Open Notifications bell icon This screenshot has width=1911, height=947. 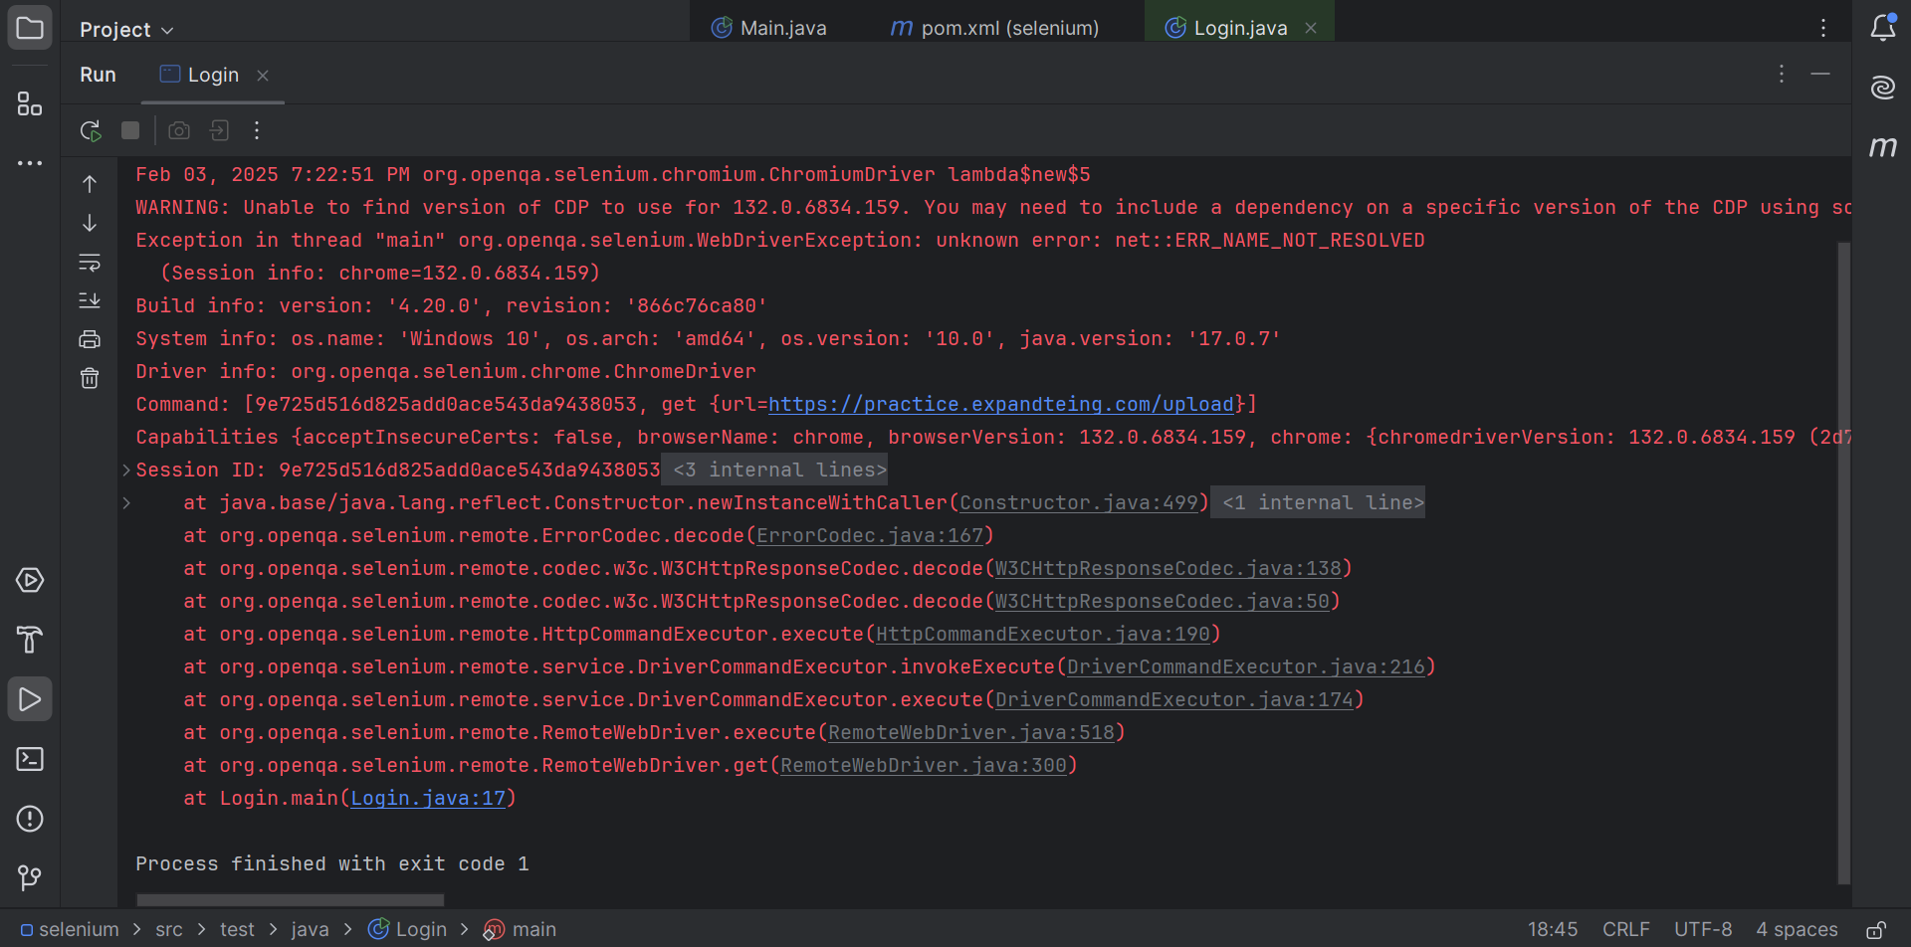[1882, 28]
